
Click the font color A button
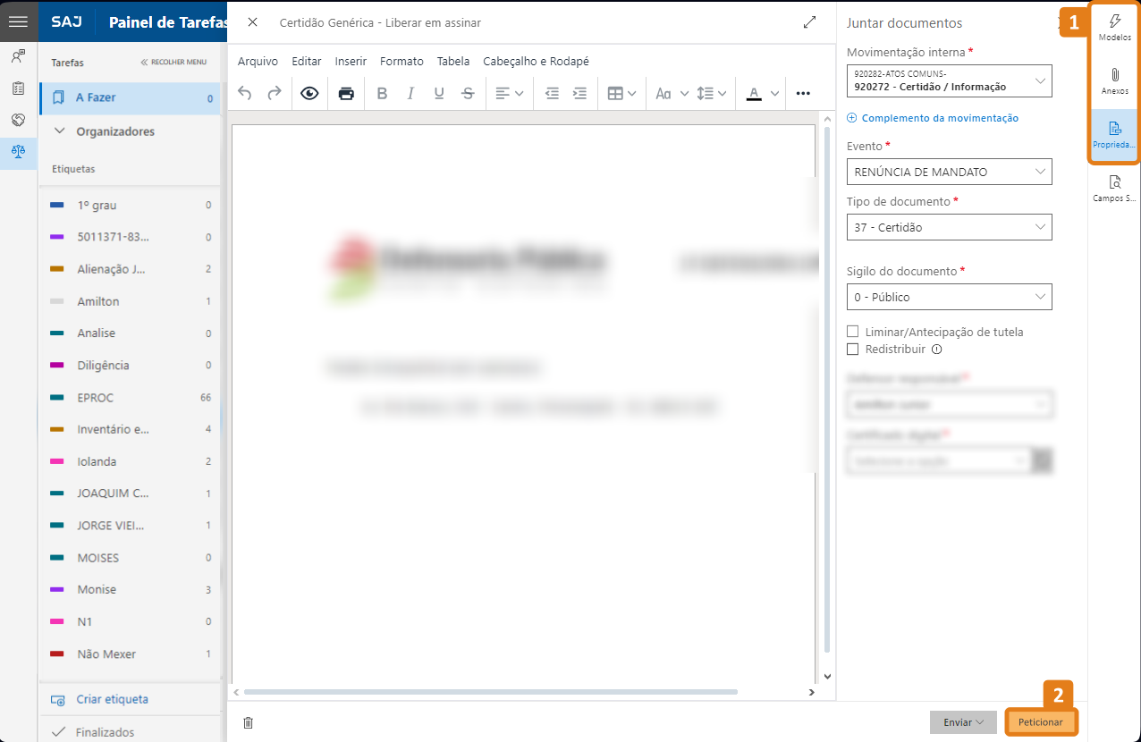[x=754, y=93]
